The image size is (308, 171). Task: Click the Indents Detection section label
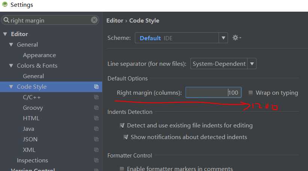(x=130, y=112)
